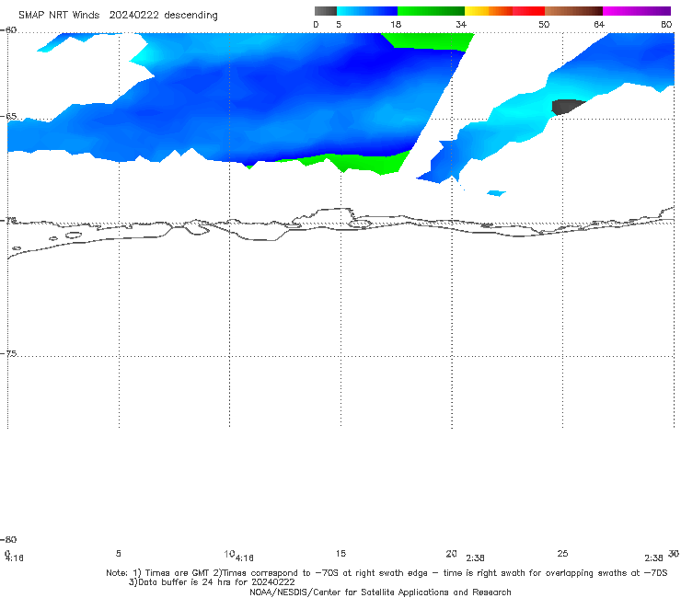Click swath time '2:38' near longitude 20

tap(475, 558)
